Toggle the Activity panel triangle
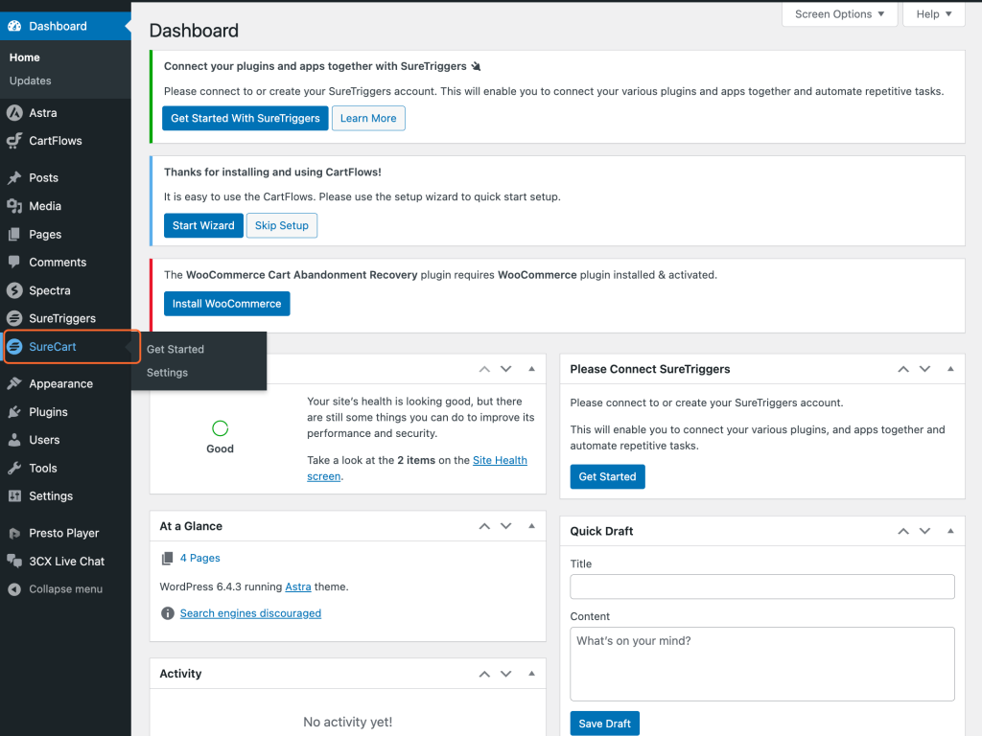Screen dimensions: 982x736 coord(531,674)
